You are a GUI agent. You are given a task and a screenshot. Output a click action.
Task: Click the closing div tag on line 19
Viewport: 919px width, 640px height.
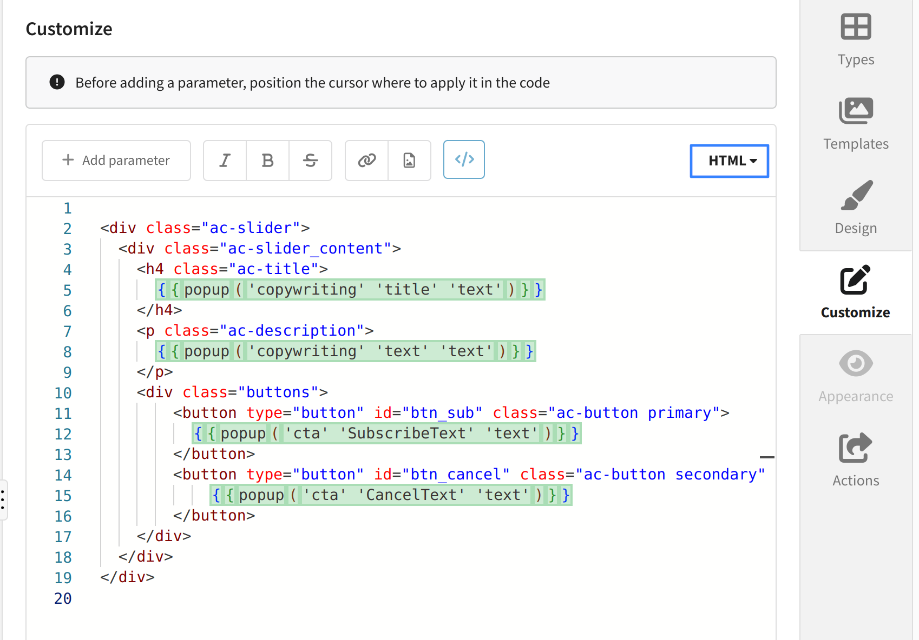pyautogui.click(x=128, y=577)
